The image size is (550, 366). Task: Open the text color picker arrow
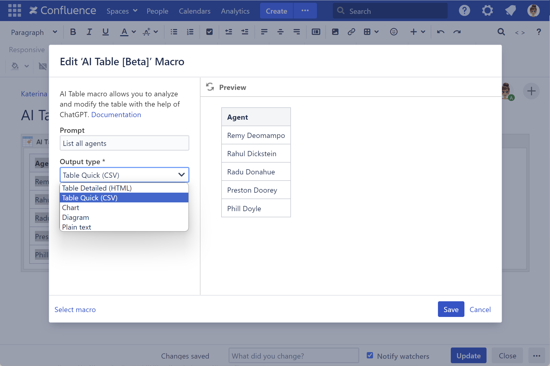coord(134,32)
